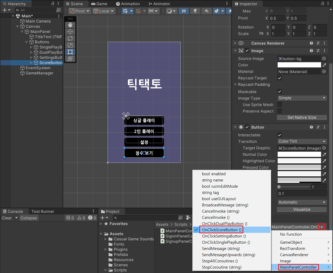
Task: Click the ruler snapping icon
Action: [151, 11]
